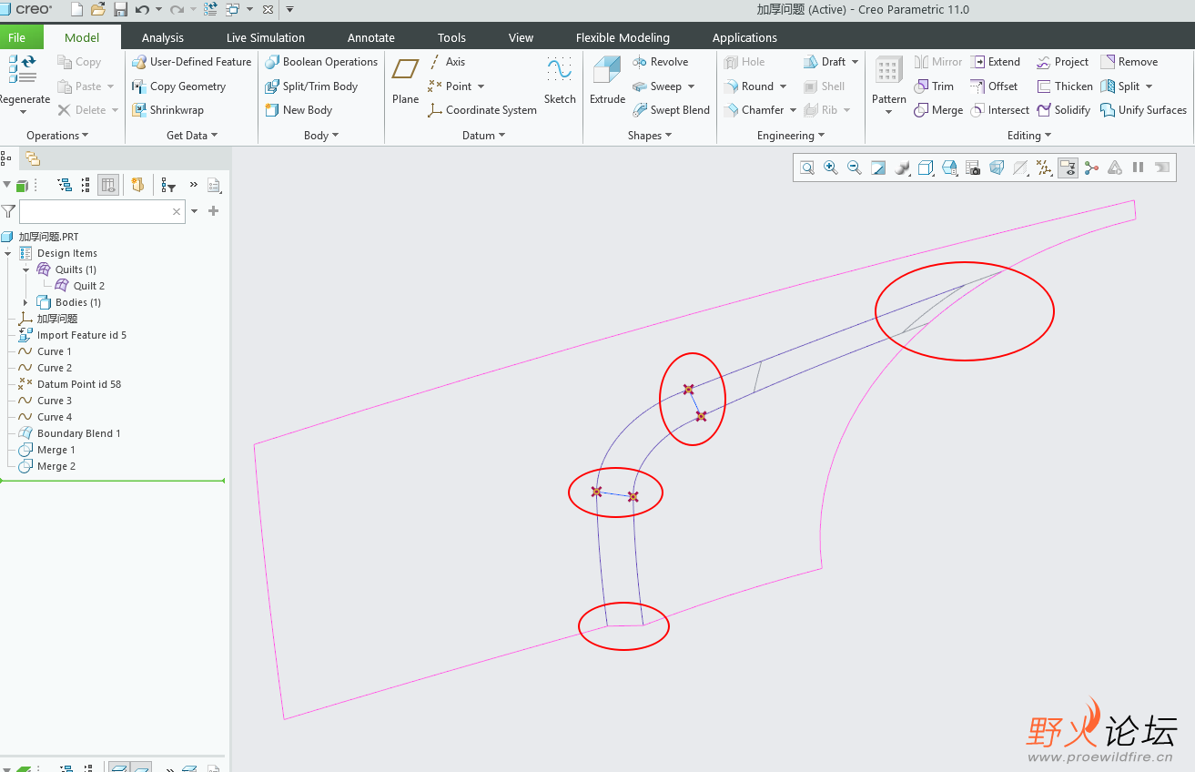Select the Solidify tool
Viewport: 1195px width, 772px height.
(1063, 110)
